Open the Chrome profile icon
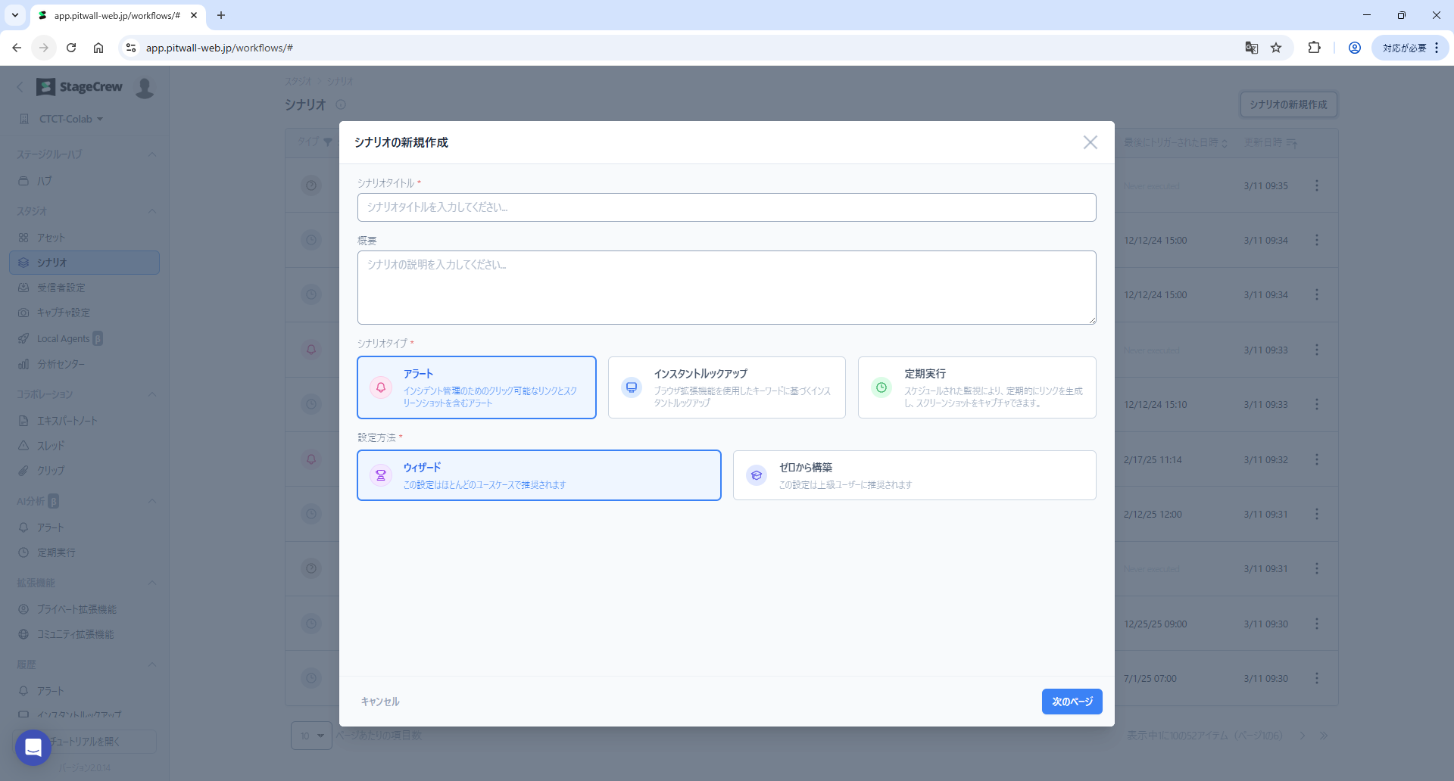1454x781 pixels. pos(1355,48)
